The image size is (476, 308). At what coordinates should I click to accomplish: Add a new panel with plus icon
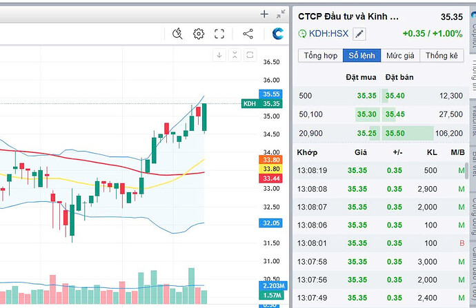(264, 14)
